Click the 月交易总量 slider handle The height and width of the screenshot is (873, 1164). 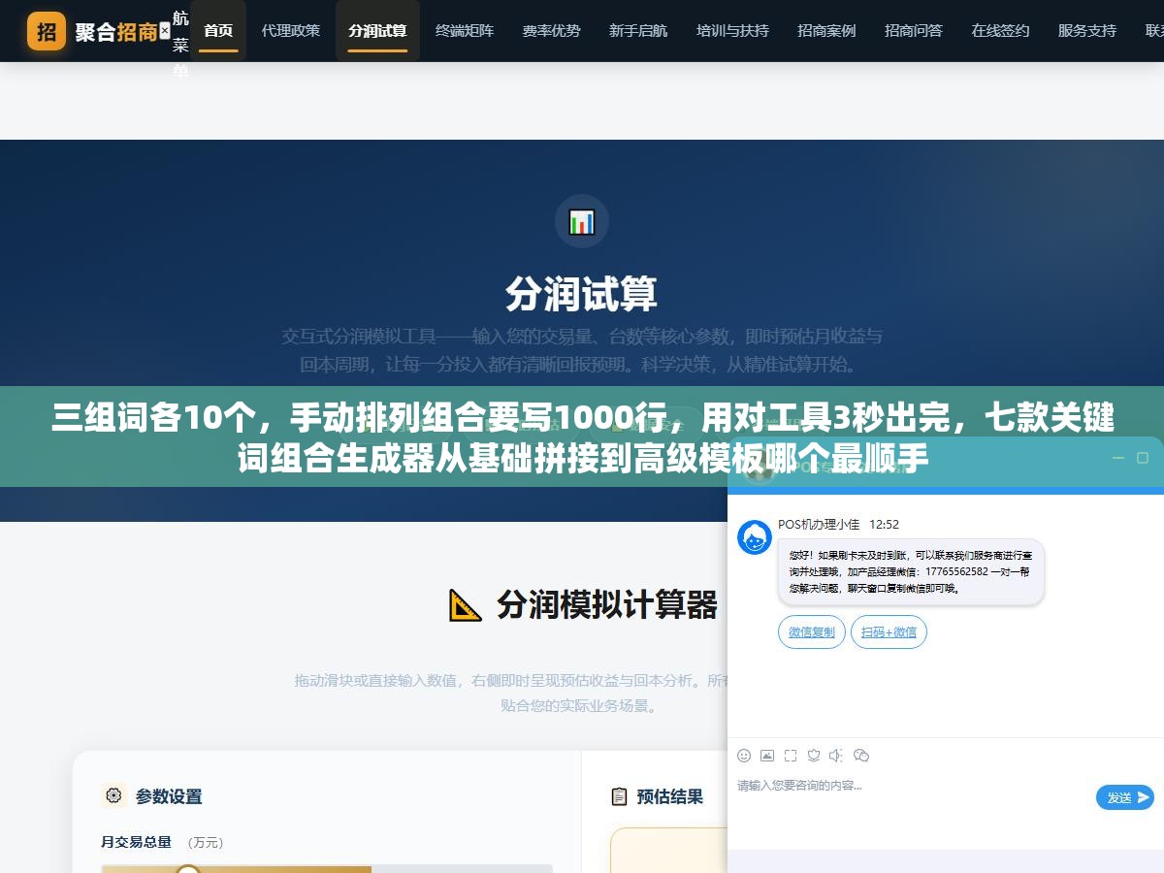pyautogui.click(x=188, y=869)
